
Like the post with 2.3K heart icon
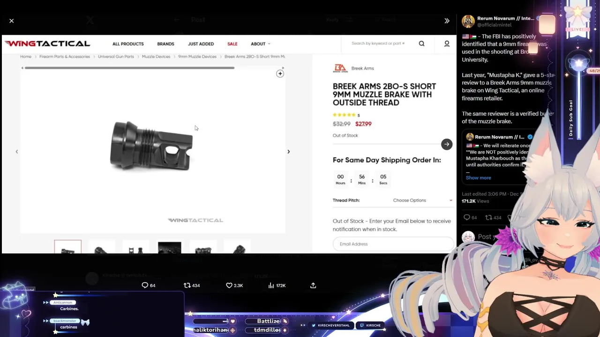click(x=234, y=286)
